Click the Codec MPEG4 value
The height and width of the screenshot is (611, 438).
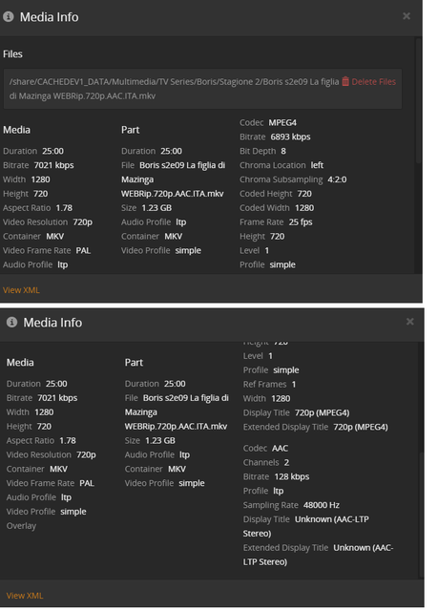point(282,122)
